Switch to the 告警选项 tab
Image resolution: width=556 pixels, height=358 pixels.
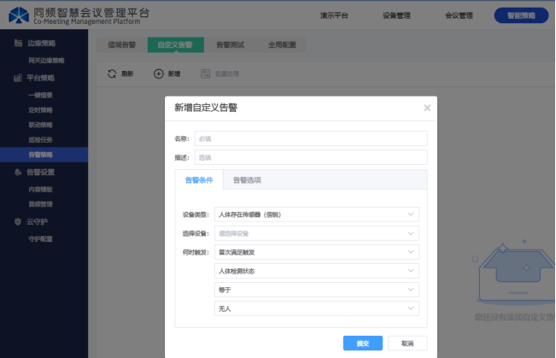pos(247,180)
